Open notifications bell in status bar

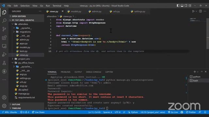click(205, 112)
